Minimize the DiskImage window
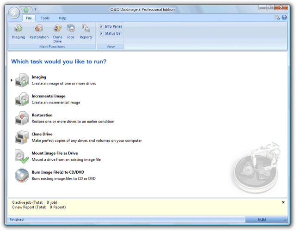The height and width of the screenshot is (231, 296). tap(263, 7)
